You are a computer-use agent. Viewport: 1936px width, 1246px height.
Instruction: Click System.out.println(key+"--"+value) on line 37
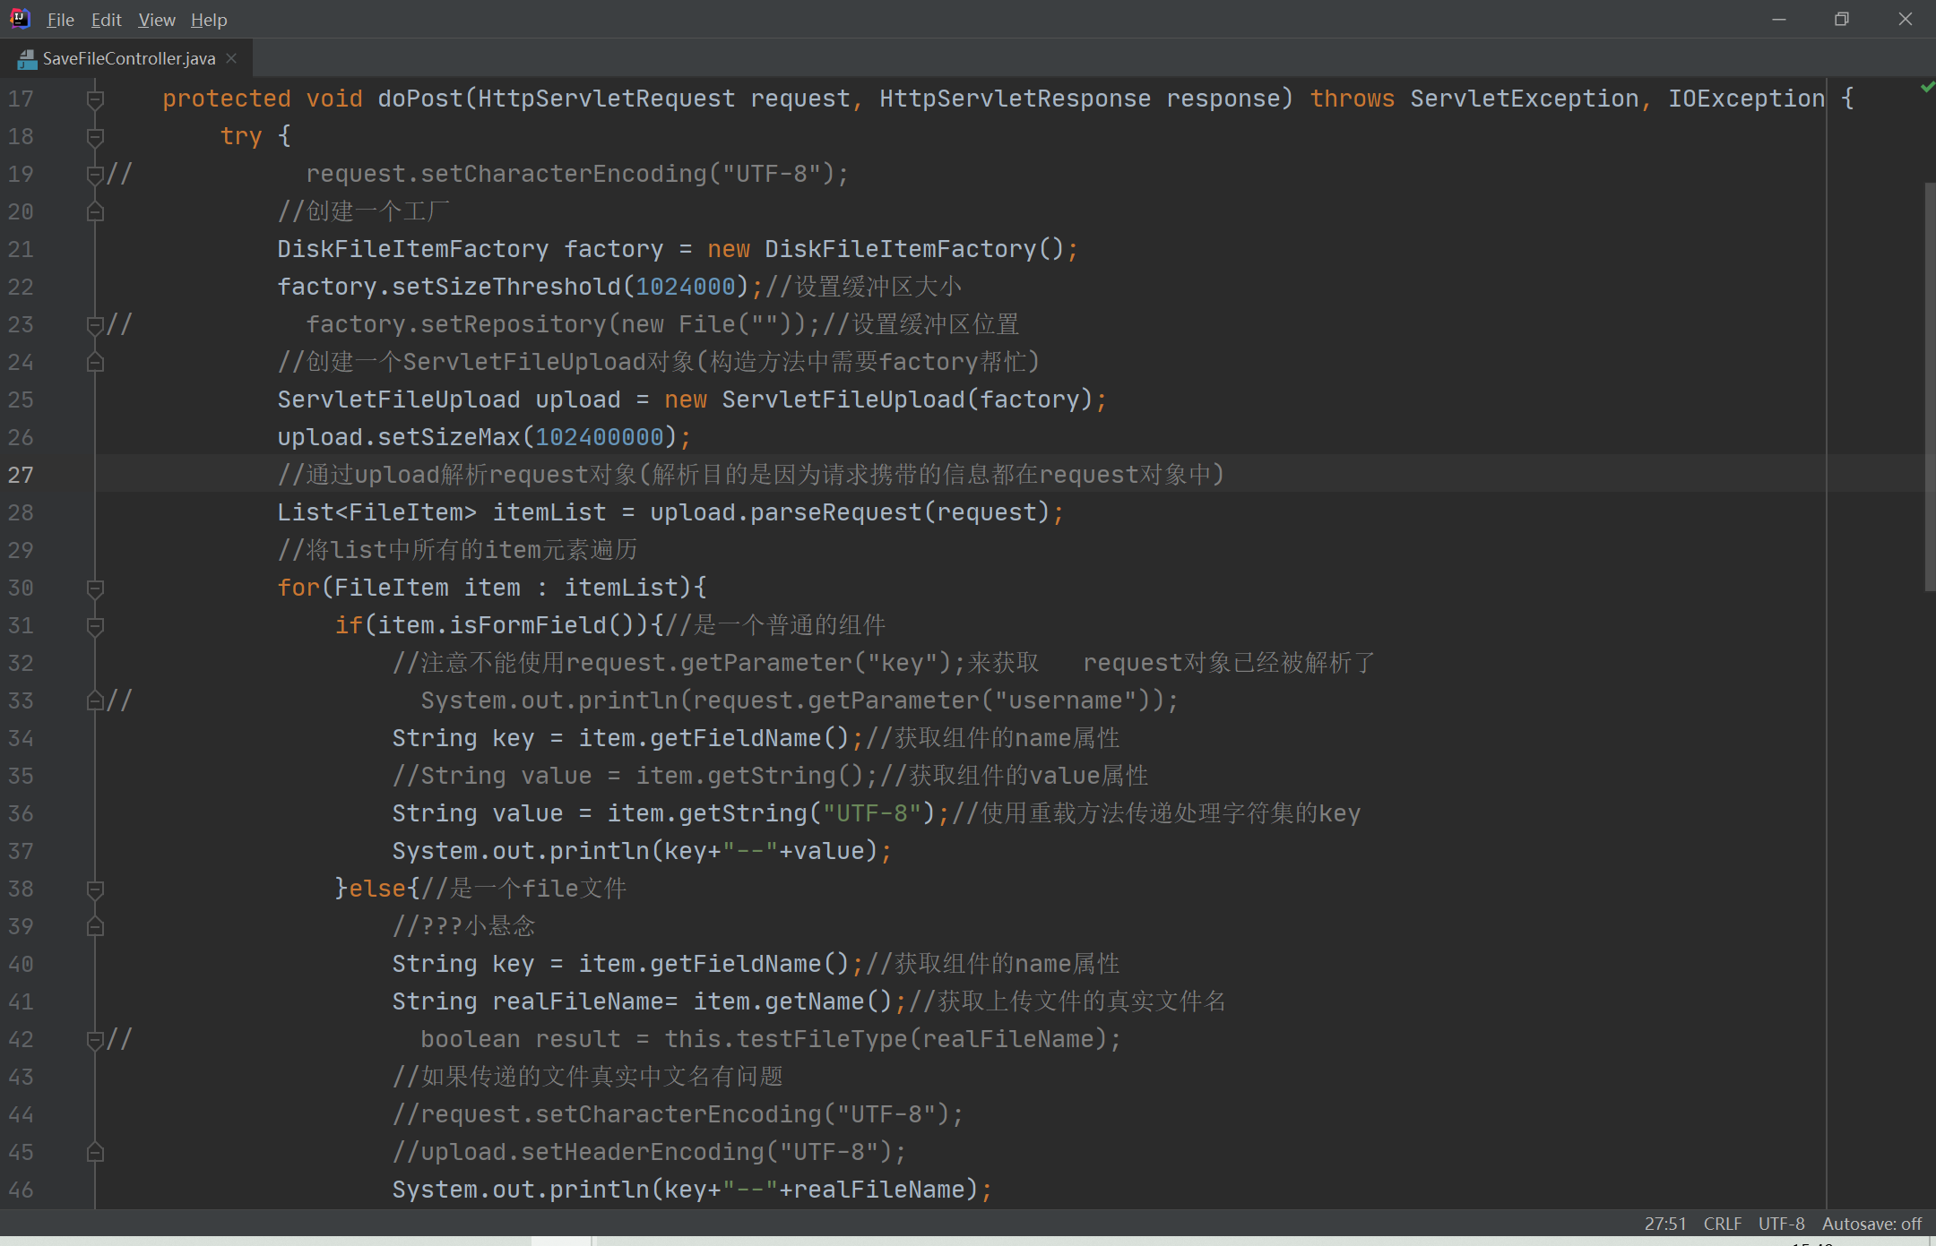(x=635, y=851)
